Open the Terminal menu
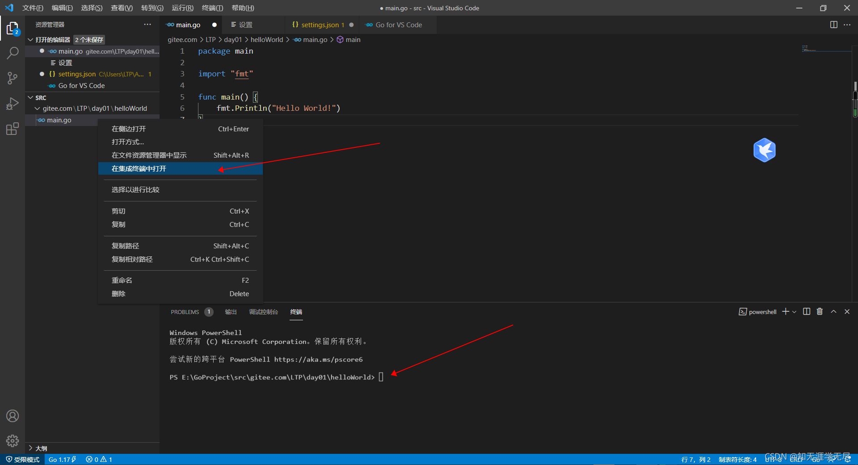This screenshot has width=858, height=465. 212,8
